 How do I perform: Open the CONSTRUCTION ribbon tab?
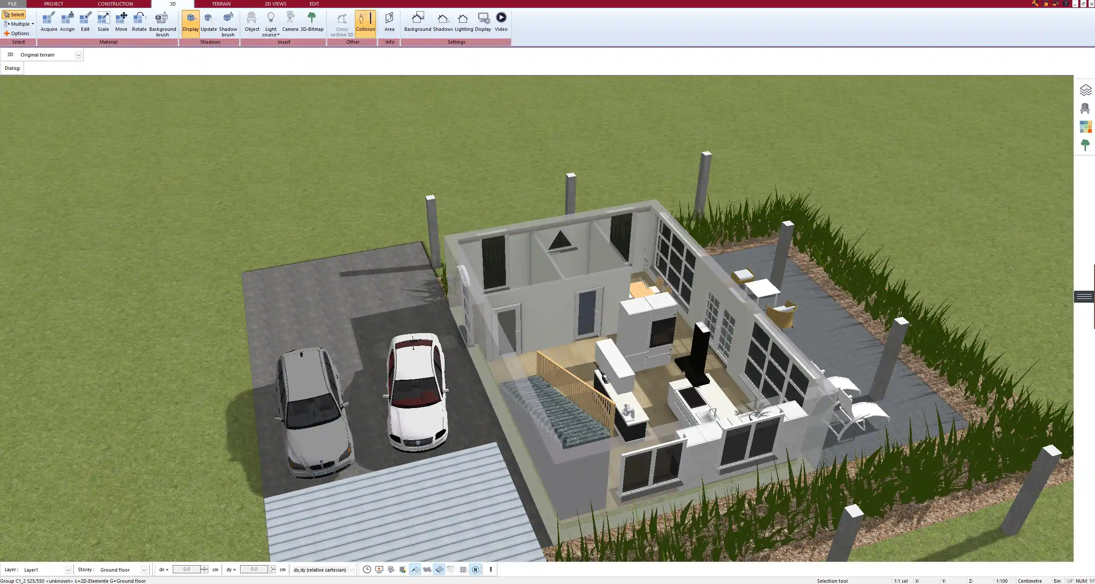[x=115, y=4]
